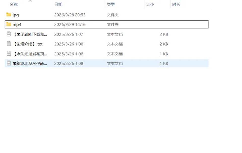Sort files by the 名称 column header
This screenshot has height=153, width=242.
14,4
